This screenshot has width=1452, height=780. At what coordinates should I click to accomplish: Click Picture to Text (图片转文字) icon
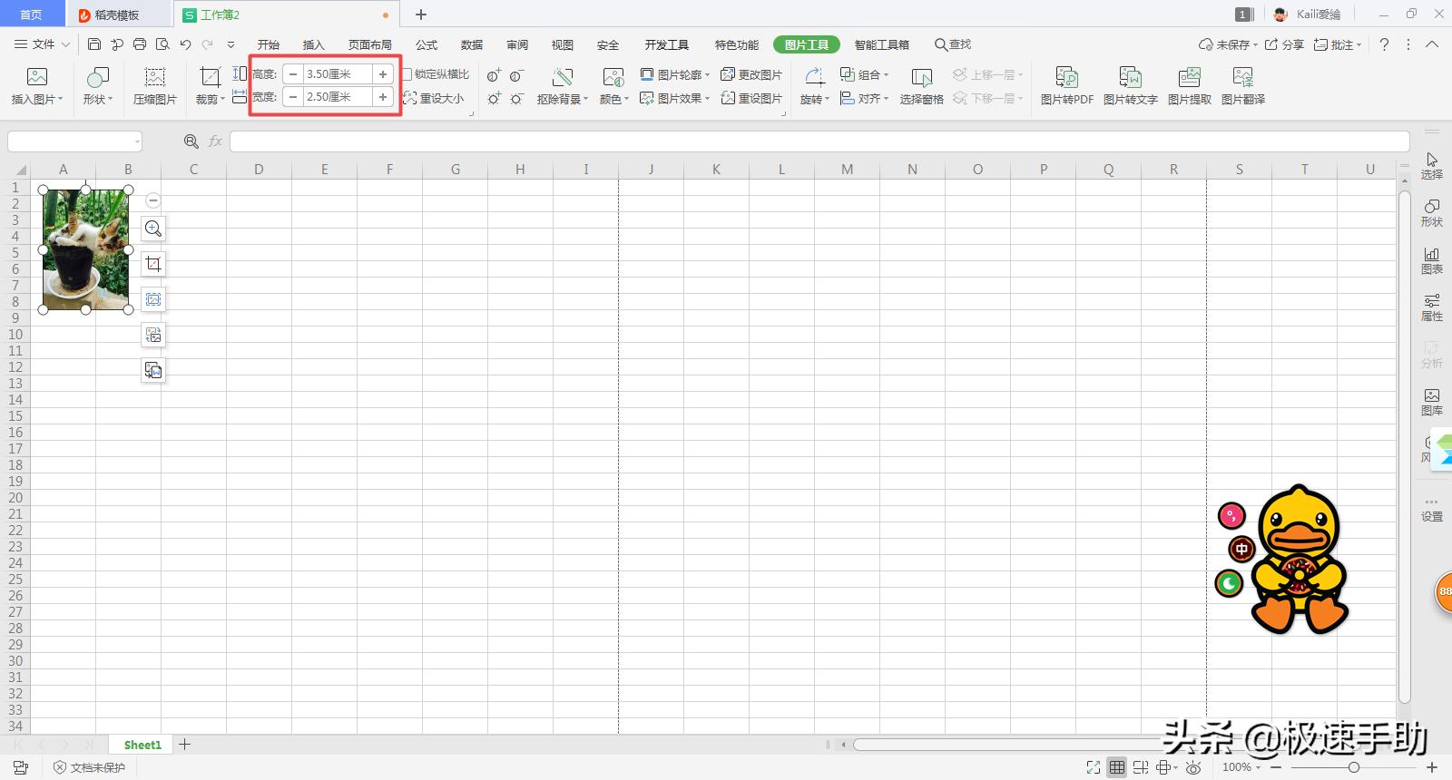1130,85
